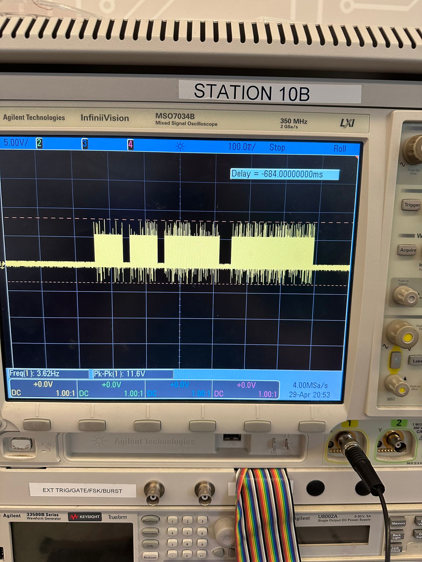Tap the channel 2 indicator on screen
Screen dimensions: 422x562
[39, 143]
